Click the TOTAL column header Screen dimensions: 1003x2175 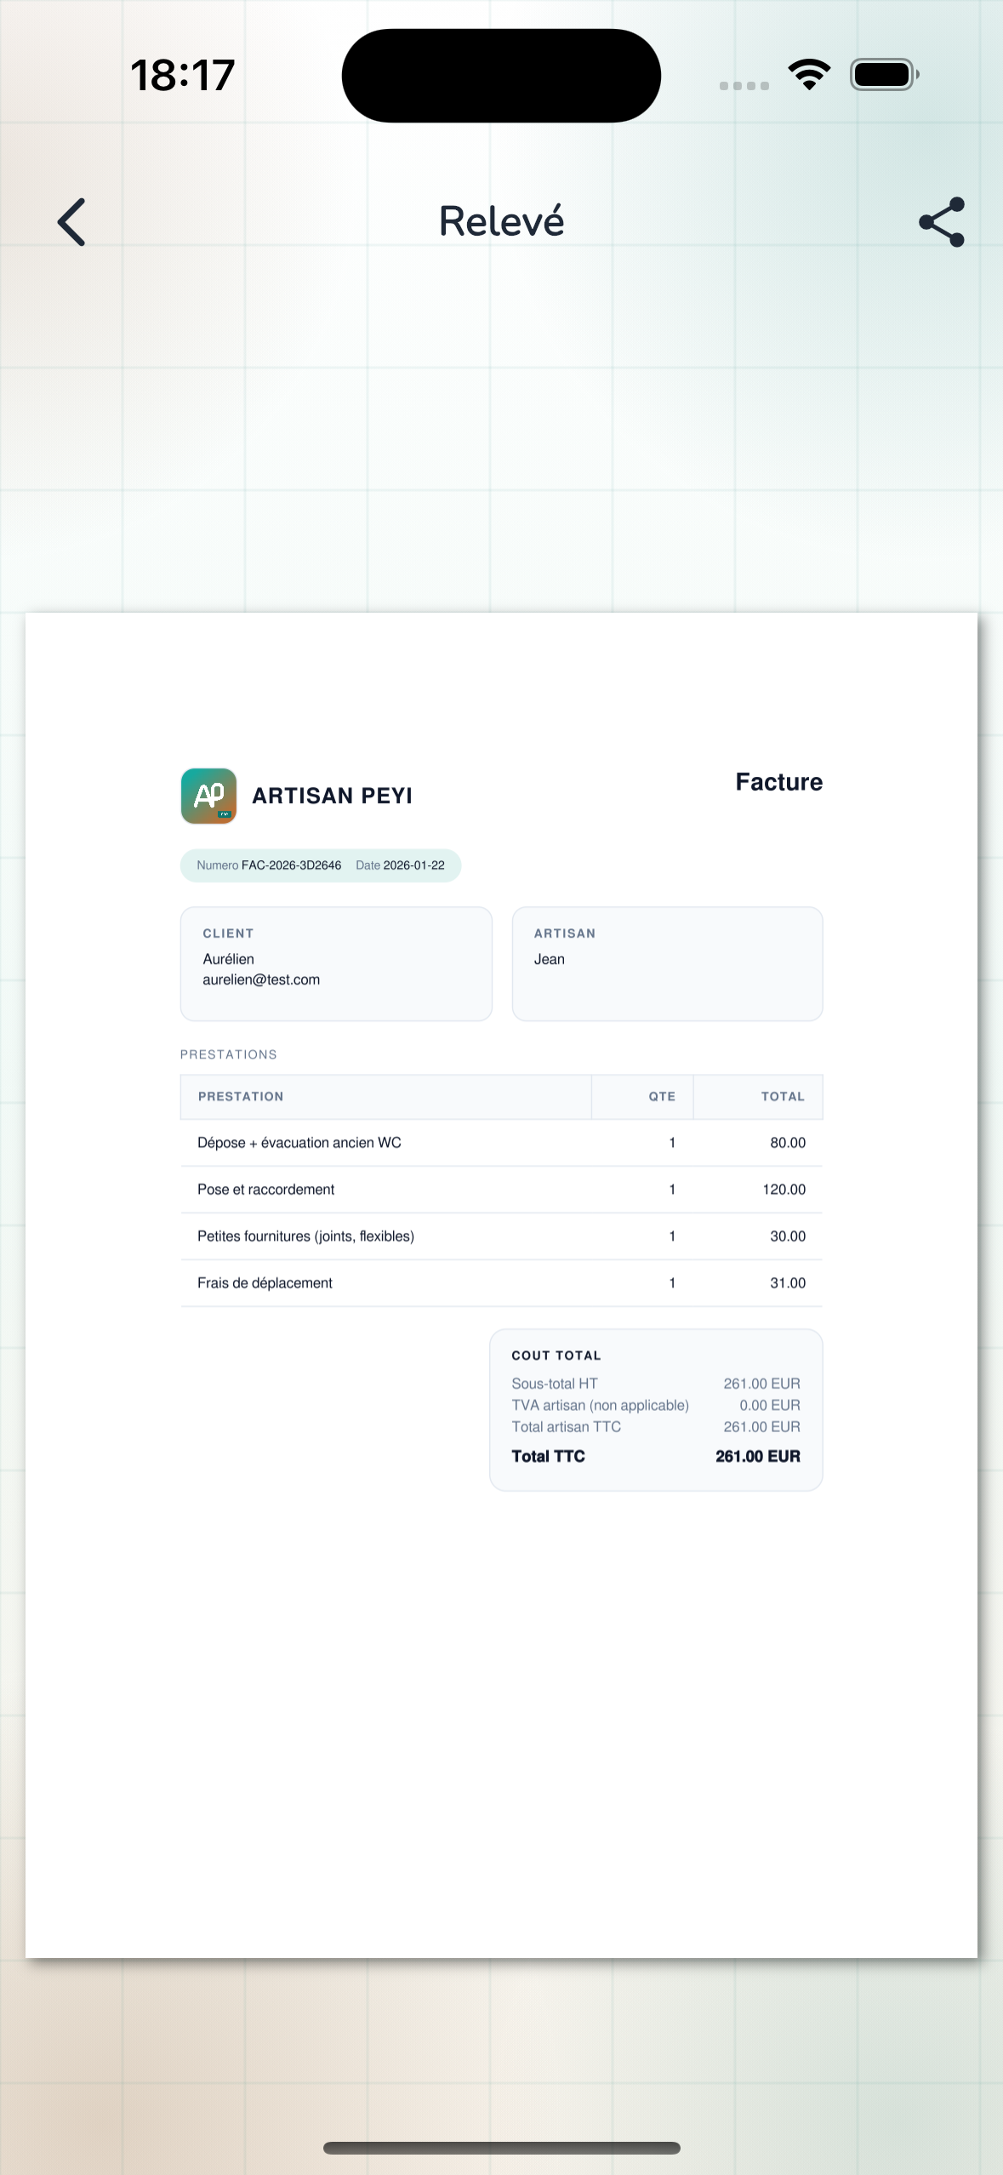(x=782, y=1097)
